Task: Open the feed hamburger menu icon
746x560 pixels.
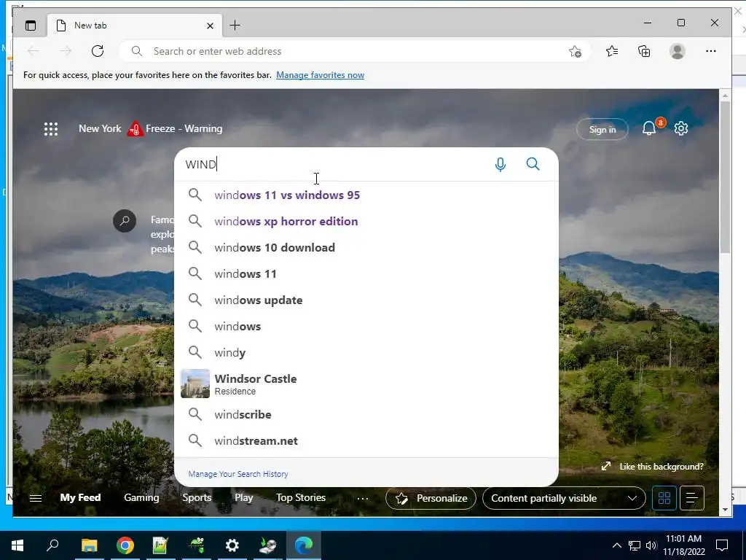Action: pyautogui.click(x=36, y=498)
